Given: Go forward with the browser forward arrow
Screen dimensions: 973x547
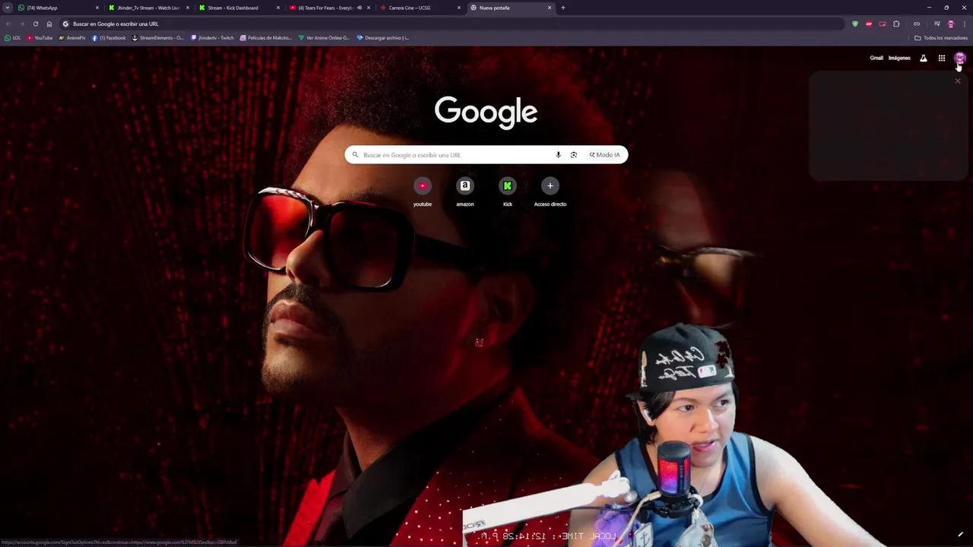Looking at the screenshot, I should (21, 24).
